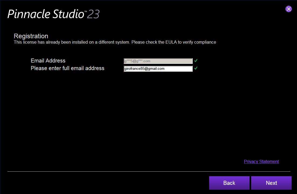Go back with the Back button
Viewport: 297px width, 194px height.
(x=229, y=183)
